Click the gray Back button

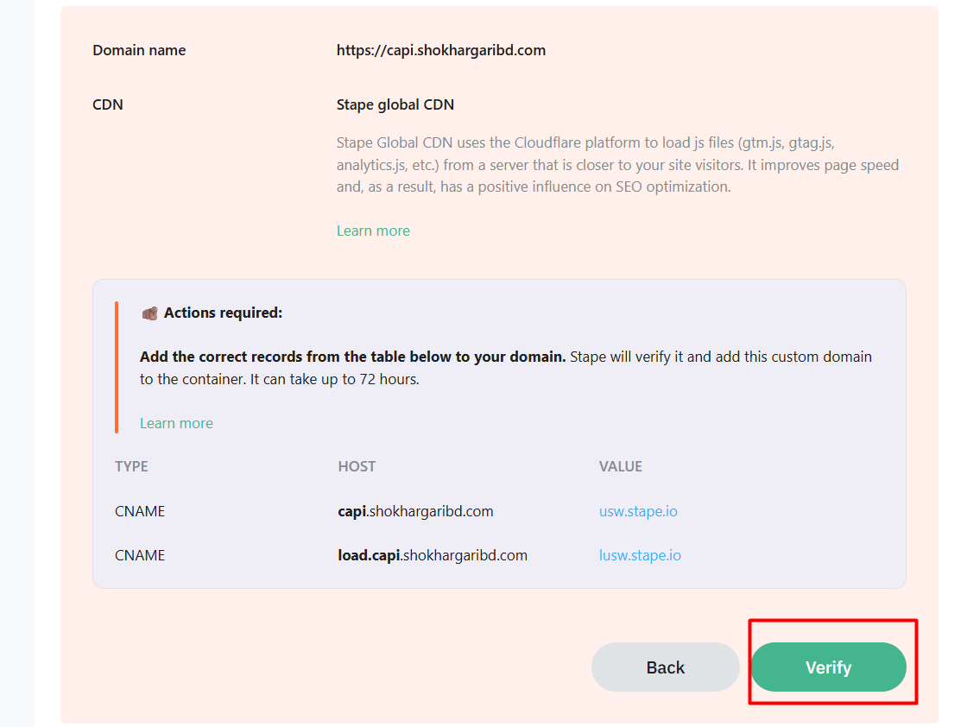coord(665,667)
